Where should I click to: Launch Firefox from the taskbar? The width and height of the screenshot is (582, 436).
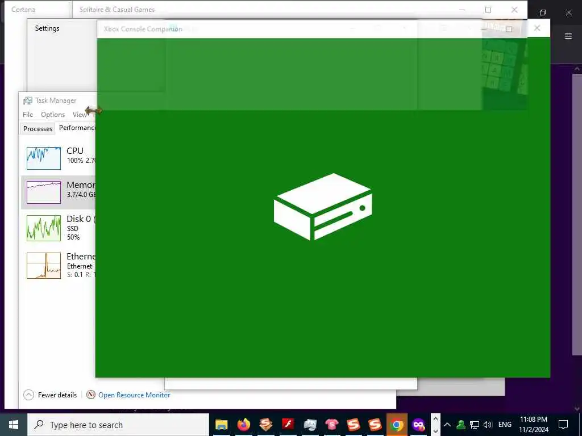click(x=243, y=425)
